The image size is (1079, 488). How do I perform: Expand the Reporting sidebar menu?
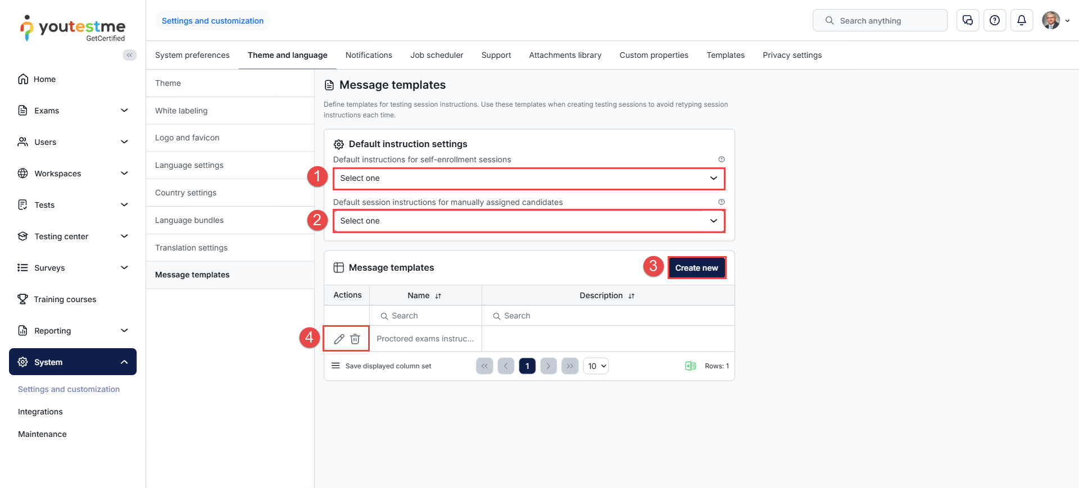(x=73, y=331)
